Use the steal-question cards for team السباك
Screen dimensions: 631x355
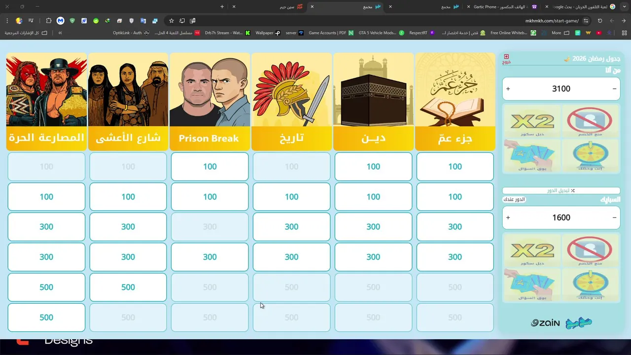coord(532,284)
